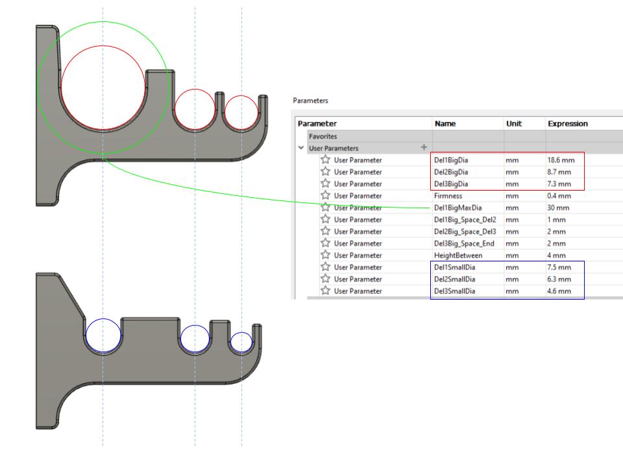Image resolution: width=623 pixels, height=467 pixels.
Task: Toggle favorite star for Del3Big_Space_End
Action: 326,243
